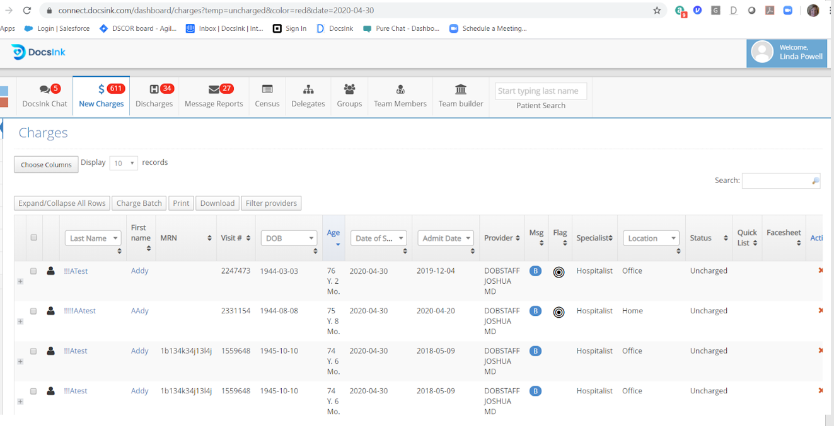834x426 pixels.
Task: Sort table by Quick List column
Action: click(x=747, y=237)
